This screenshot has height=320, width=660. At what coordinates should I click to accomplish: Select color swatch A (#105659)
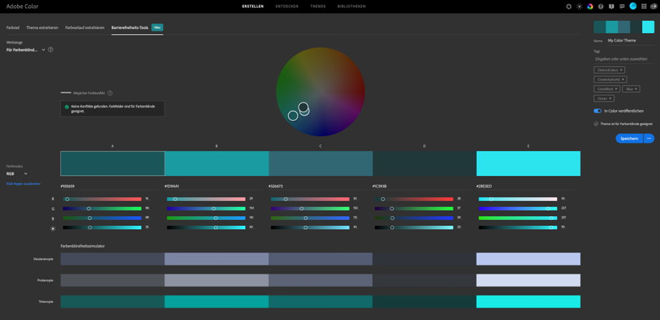tap(113, 163)
